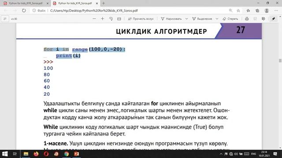Image resolution: width=282 pixels, height=158 pixels.
Task: Reload the PDF page
Action: [x=24, y=11]
